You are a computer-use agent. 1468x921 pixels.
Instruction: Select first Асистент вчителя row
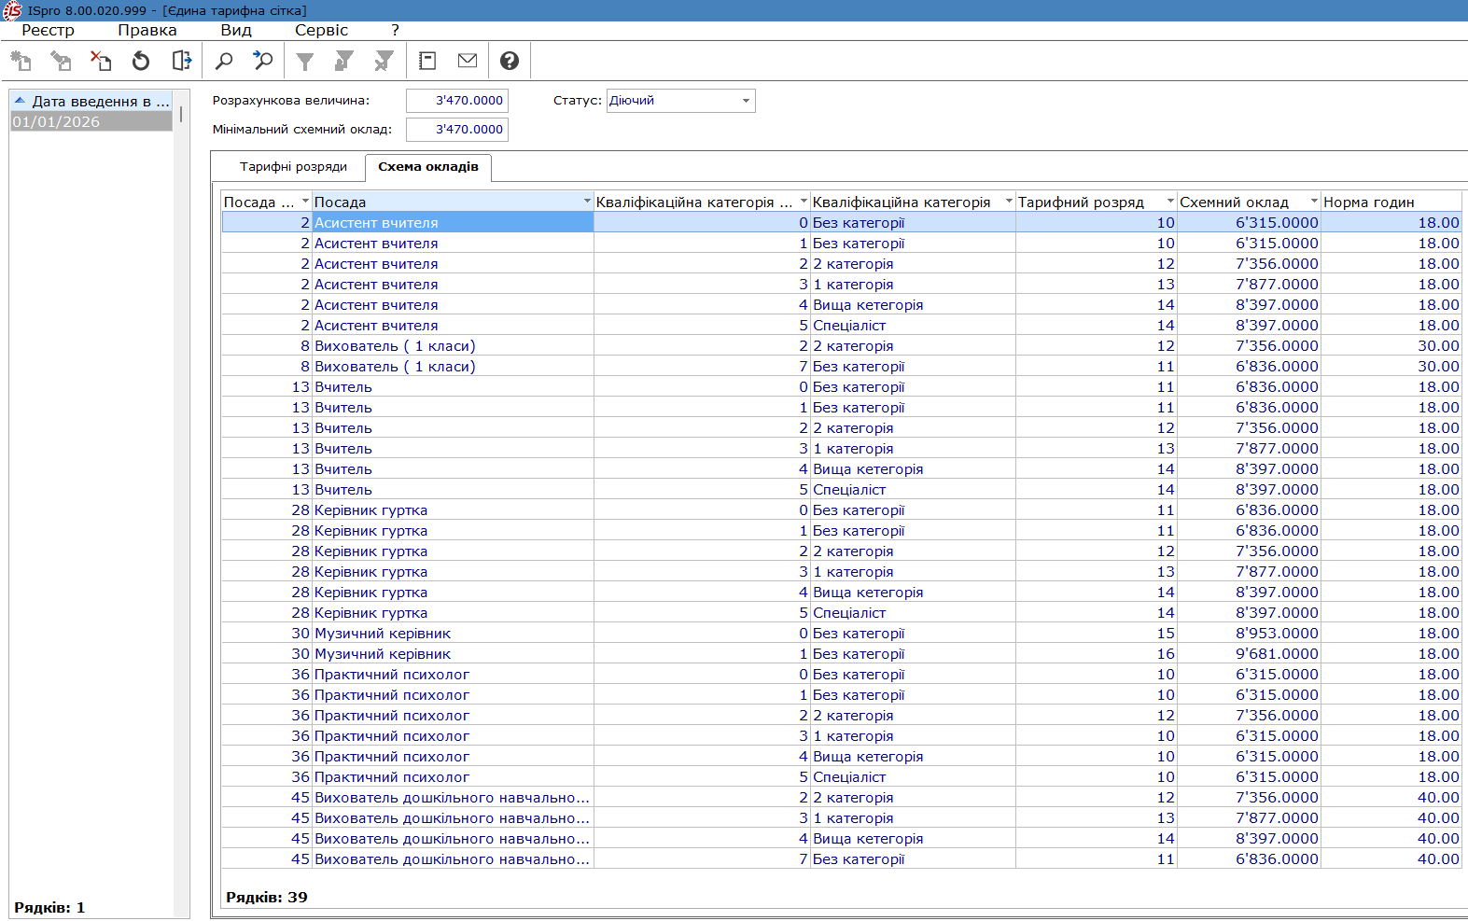[841, 223]
